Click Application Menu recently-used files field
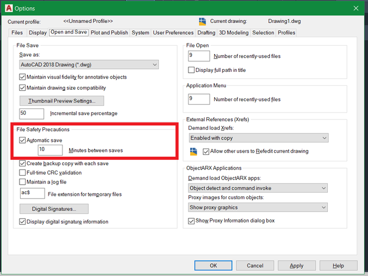The image size is (368, 276). point(199,99)
